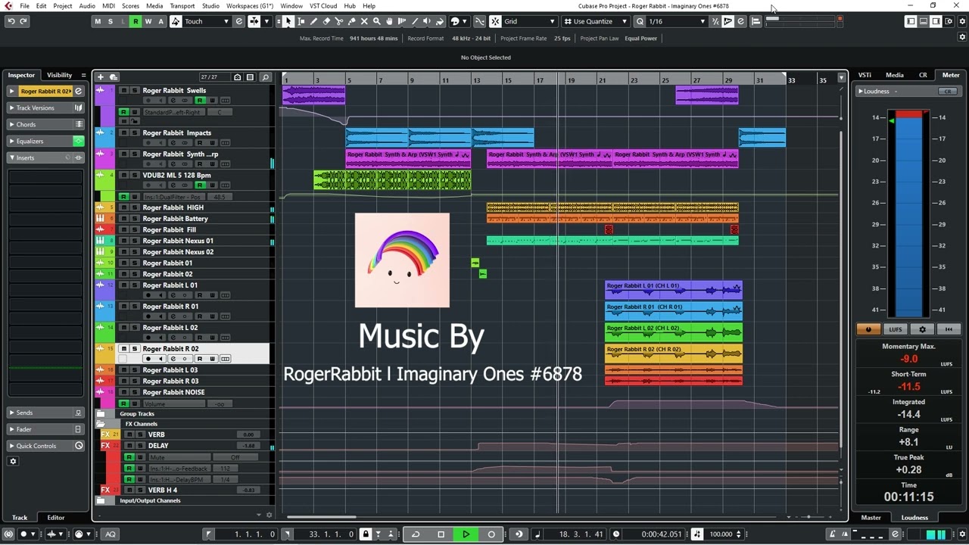
Task: Click the LUFS unit button
Action: point(895,329)
